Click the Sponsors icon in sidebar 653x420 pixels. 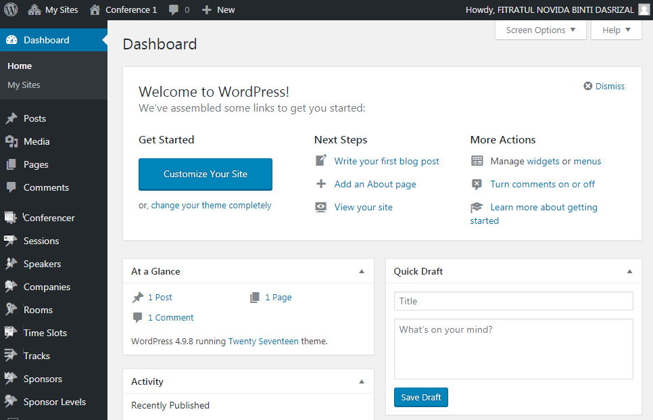point(11,378)
